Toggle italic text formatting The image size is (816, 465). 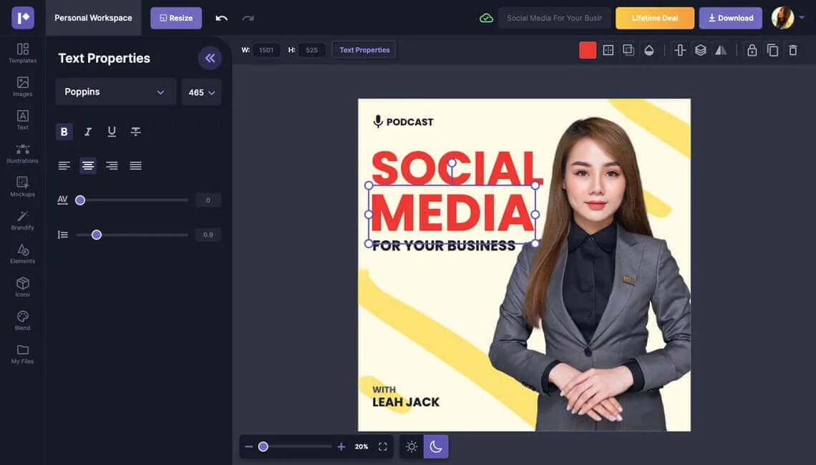point(88,132)
